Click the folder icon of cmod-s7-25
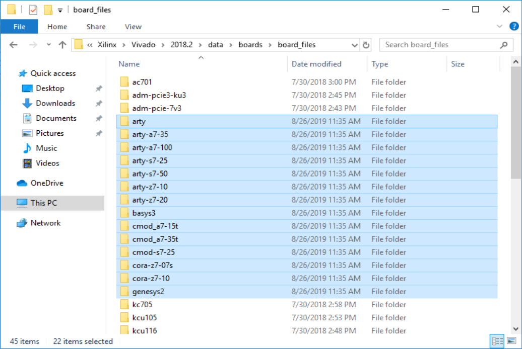Viewport: 522px width, 349px height. pyautogui.click(x=124, y=252)
